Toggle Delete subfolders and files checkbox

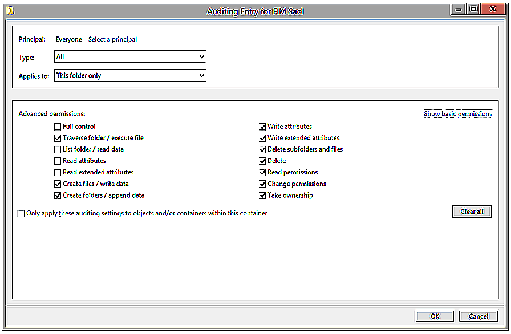pos(262,149)
